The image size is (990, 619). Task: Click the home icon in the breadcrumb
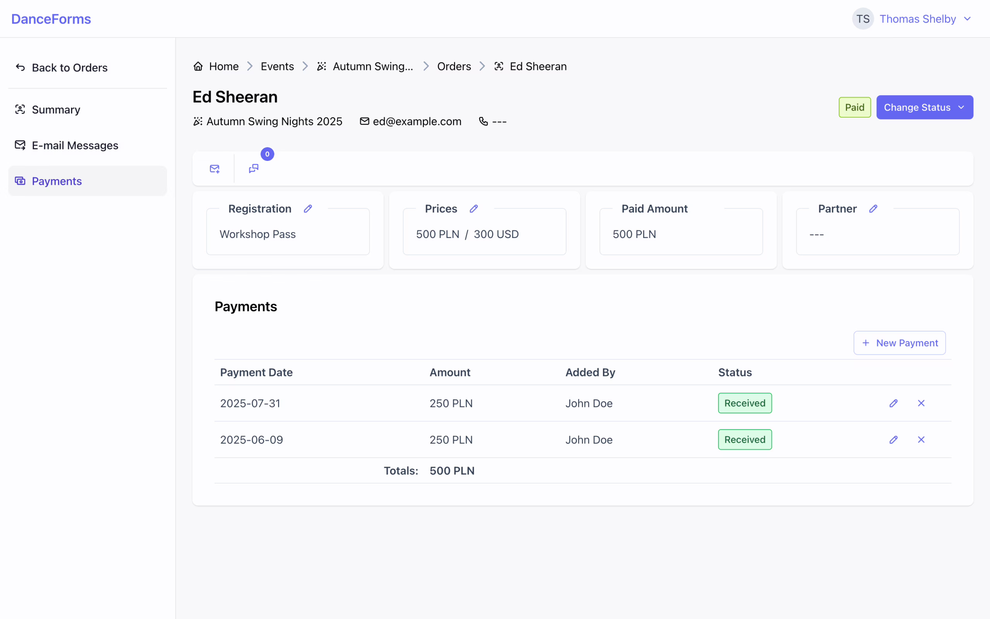[198, 66]
